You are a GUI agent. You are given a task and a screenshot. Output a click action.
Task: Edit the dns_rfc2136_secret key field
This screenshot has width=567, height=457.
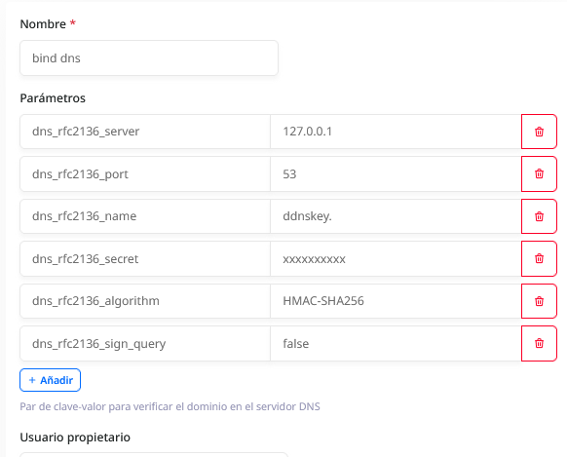145,258
